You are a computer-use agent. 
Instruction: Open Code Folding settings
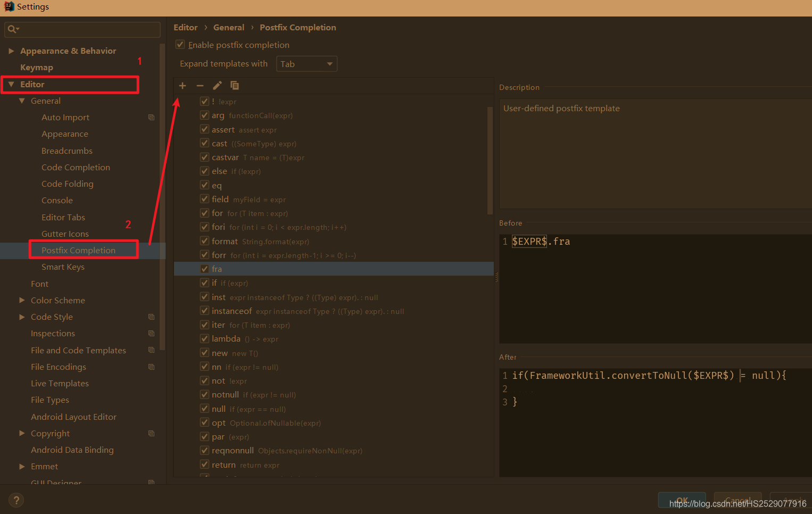[68, 184]
